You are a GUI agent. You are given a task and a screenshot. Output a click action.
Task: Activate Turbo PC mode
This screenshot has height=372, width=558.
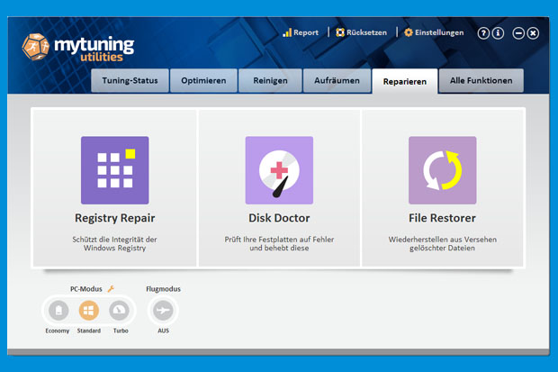coord(119,310)
